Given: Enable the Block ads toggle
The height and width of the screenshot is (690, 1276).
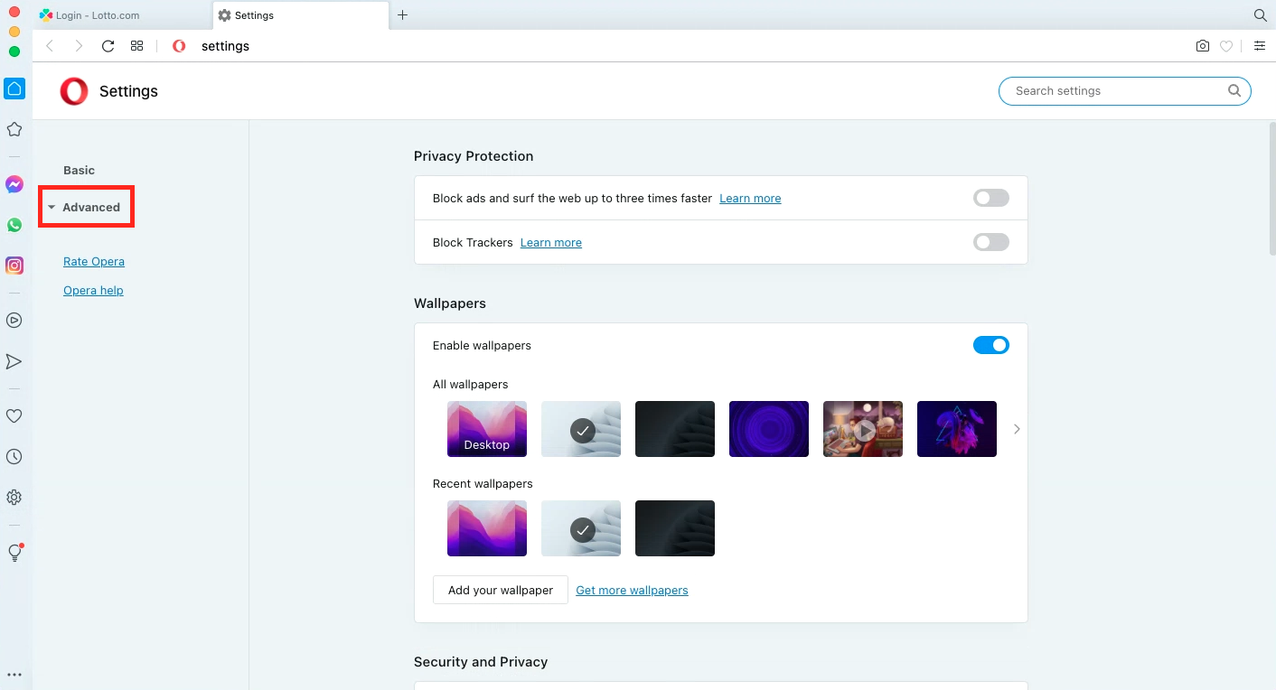Looking at the screenshot, I should point(991,198).
